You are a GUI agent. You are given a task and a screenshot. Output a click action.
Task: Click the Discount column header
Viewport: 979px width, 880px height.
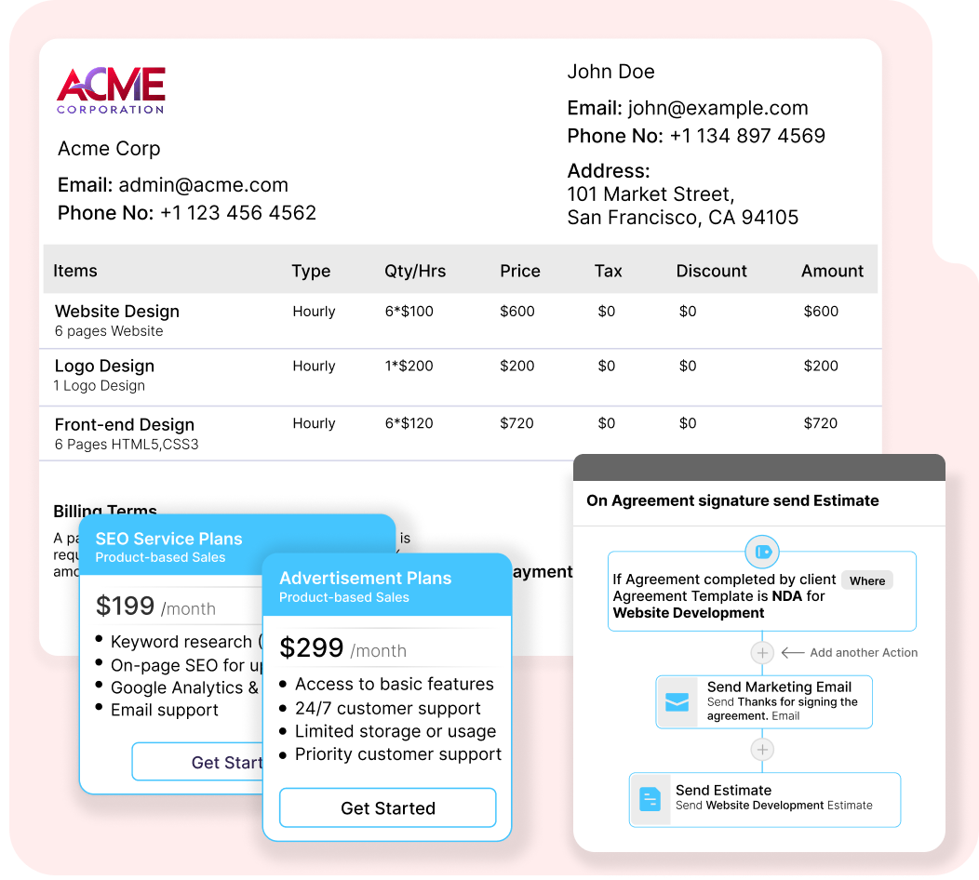coord(711,271)
